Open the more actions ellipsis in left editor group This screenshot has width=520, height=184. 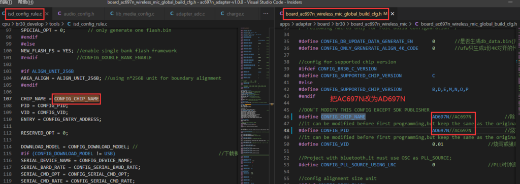266,14
